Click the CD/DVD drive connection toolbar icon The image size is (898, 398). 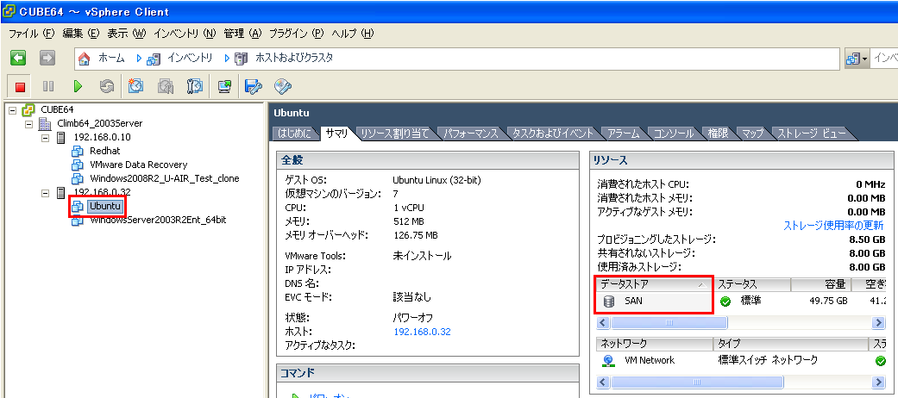(283, 86)
